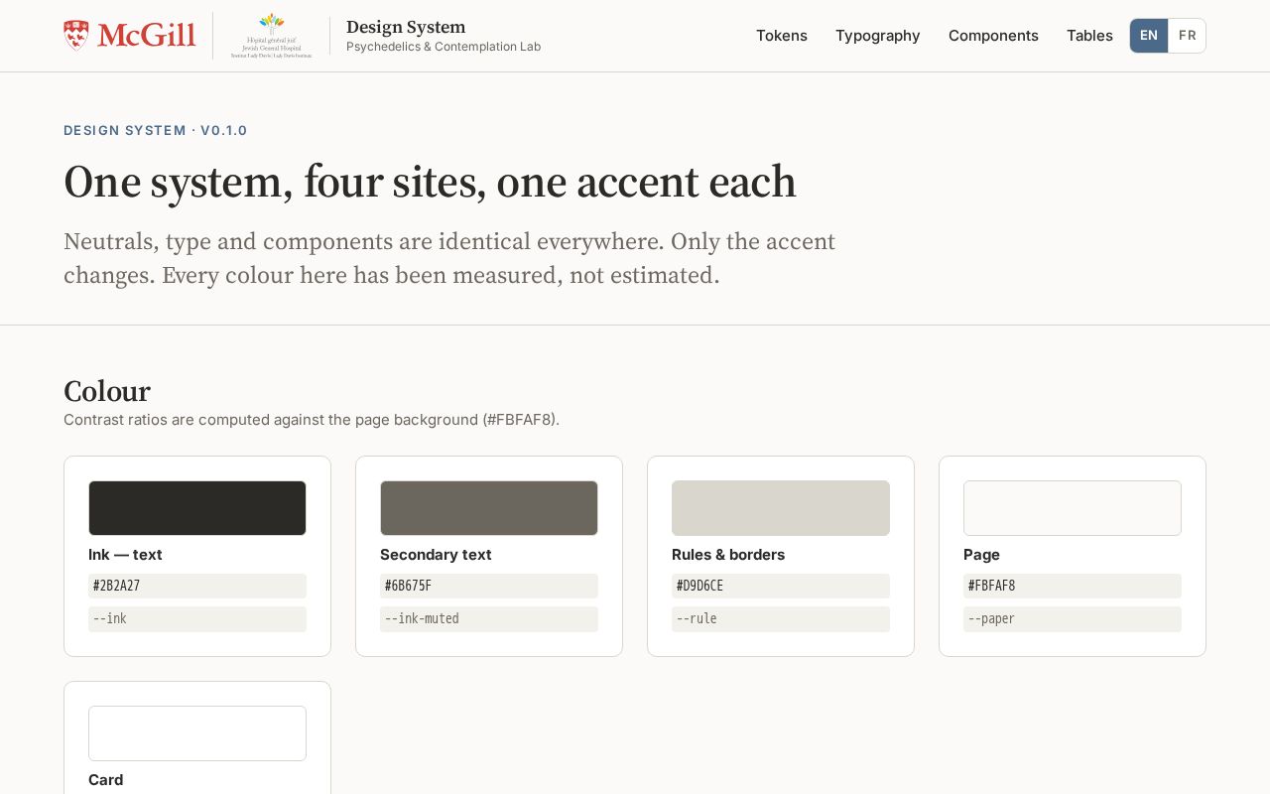Click the --rule token name
This screenshot has width=1270, height=794.
[781, 619]
